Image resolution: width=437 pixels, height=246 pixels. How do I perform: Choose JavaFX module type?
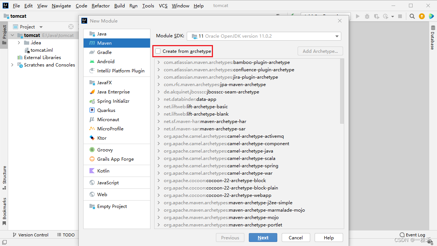(x=117, y=82)
